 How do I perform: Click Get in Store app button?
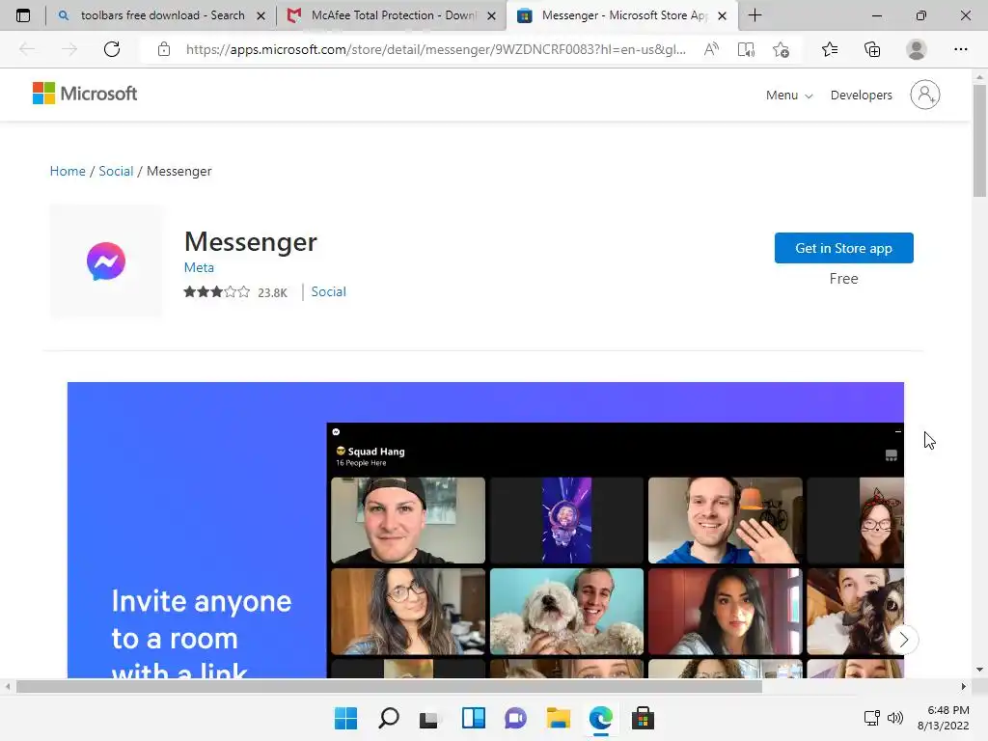point(843,248)
